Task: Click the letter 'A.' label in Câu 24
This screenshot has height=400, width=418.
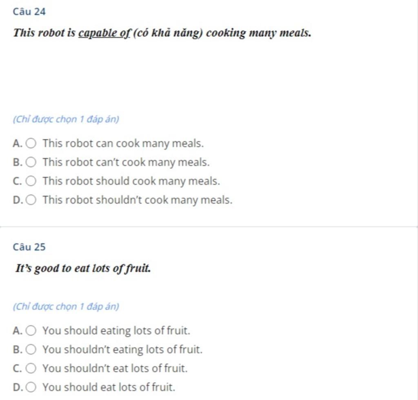Action: tap(18, 143)
